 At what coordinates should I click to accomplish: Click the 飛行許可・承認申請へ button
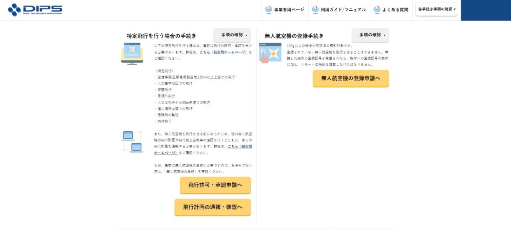(x=216, y=185)
